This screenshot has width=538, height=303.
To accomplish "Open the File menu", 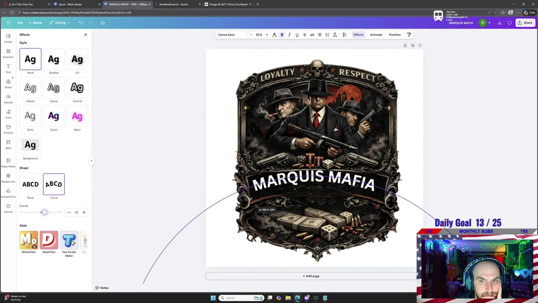I will (20, 23).
